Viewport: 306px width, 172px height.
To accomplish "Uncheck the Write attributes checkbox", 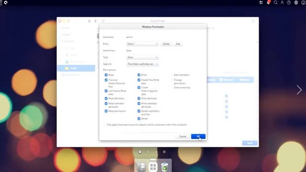I will (x=139, y=98).
